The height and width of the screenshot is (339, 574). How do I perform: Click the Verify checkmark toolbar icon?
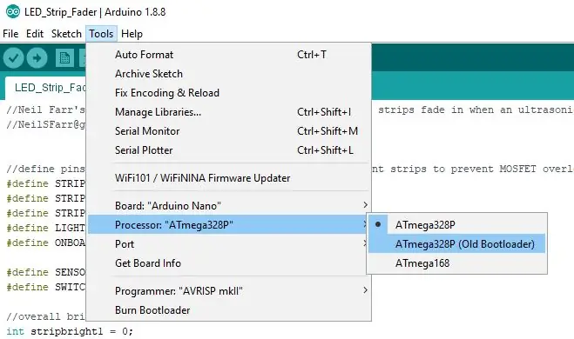[x=14, y=58]
